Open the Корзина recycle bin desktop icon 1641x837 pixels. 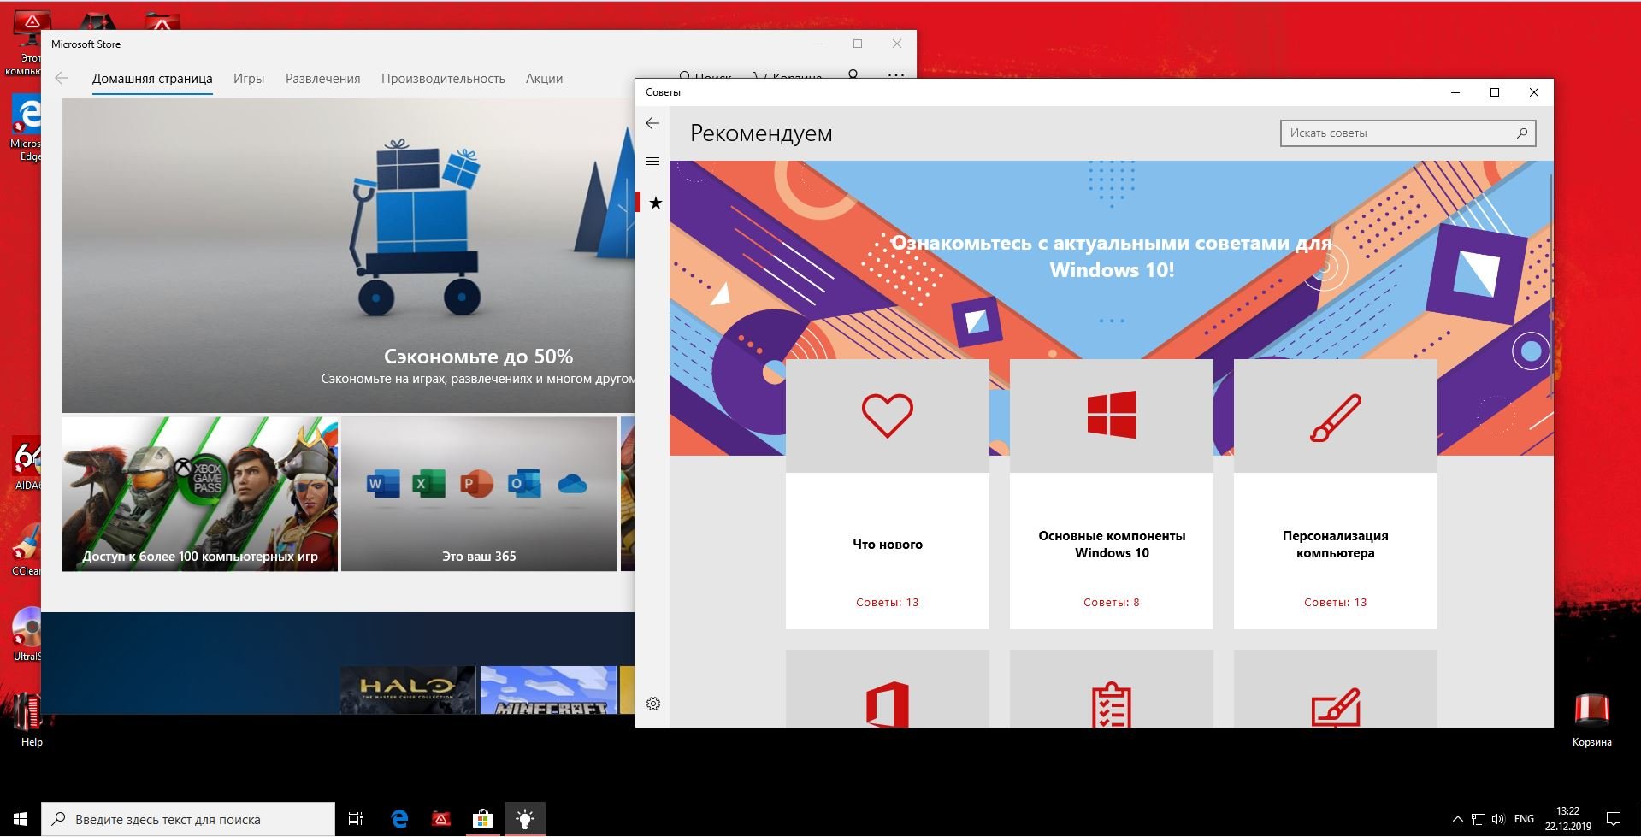(x=1591, y=720)
